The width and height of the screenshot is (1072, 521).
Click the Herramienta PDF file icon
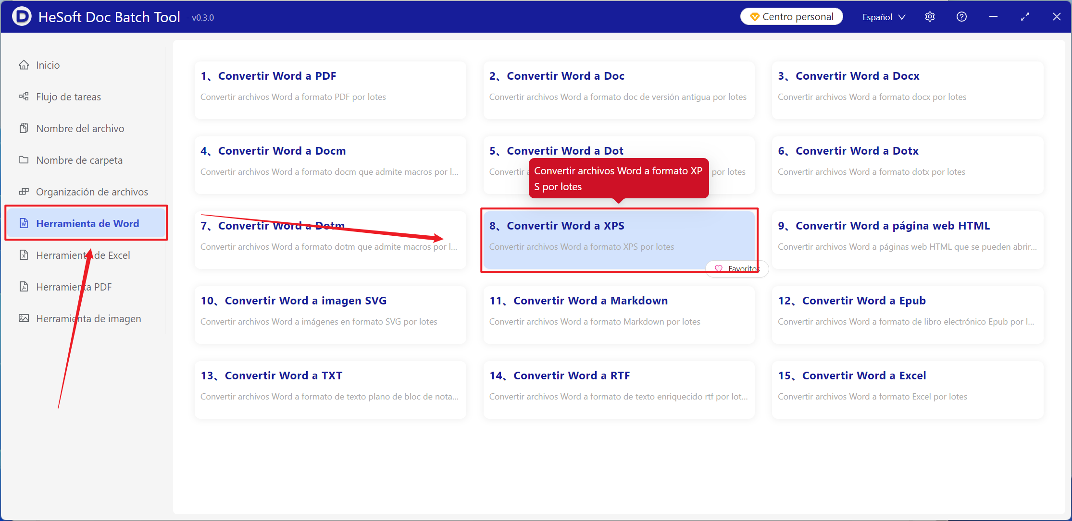24,287
